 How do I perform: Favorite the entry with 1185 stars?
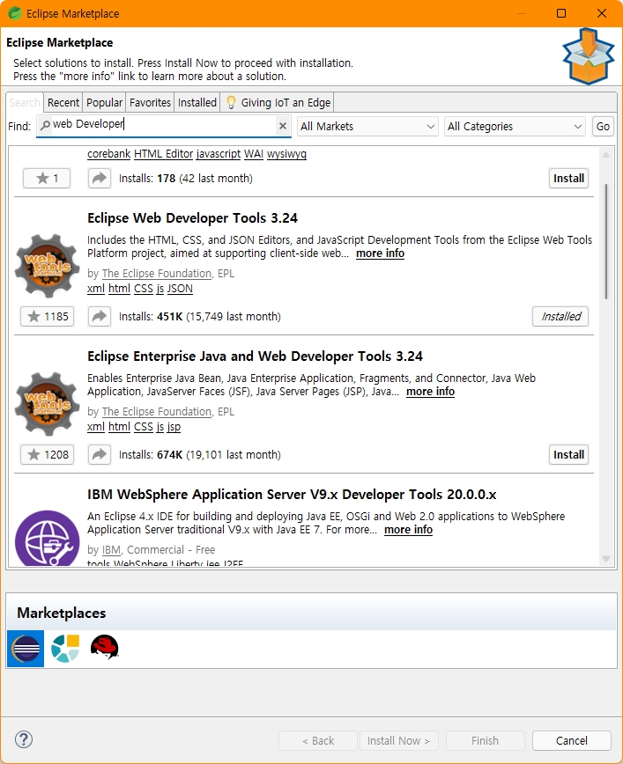pos(48,316)
